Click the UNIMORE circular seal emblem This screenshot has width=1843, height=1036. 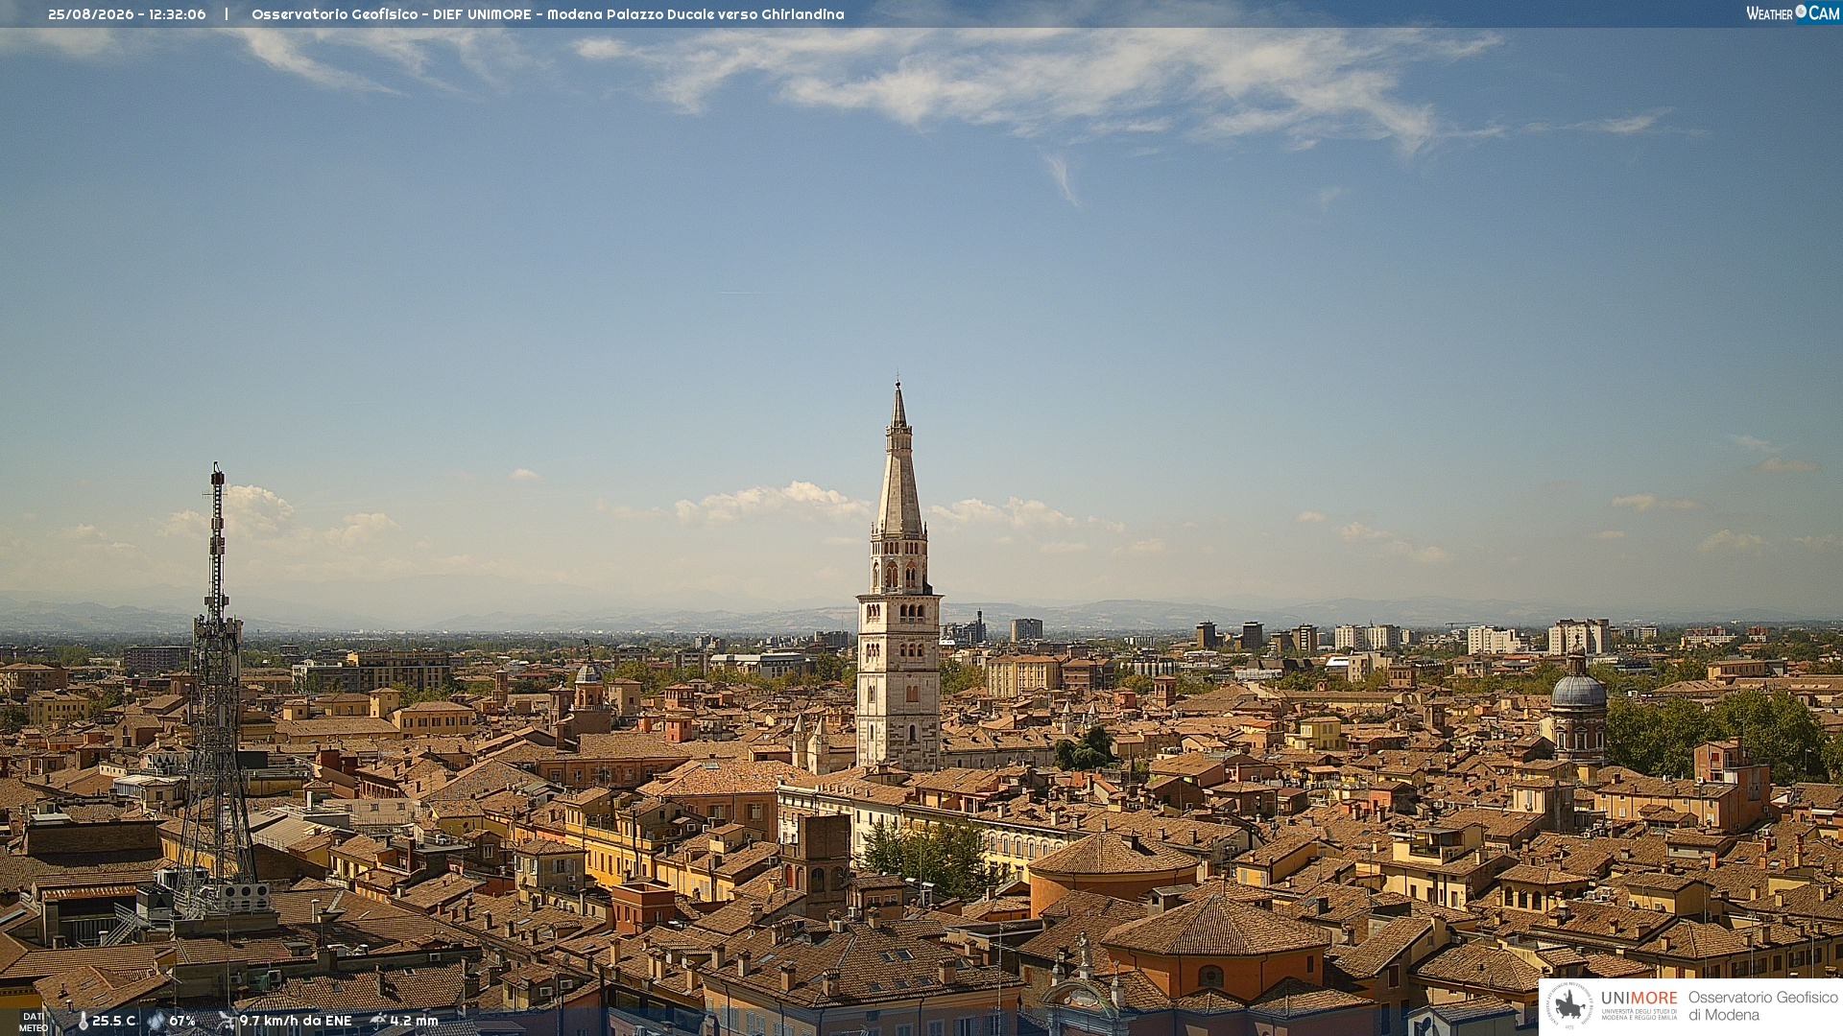[x=1569, y=1005]
